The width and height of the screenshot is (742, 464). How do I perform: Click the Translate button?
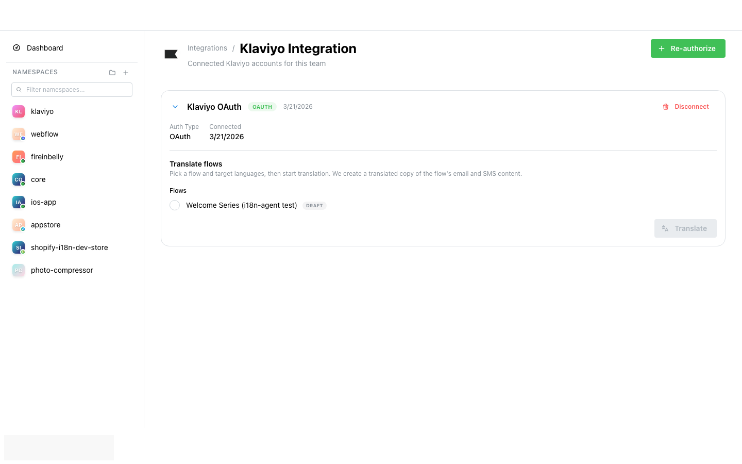[x=685, y=228]
